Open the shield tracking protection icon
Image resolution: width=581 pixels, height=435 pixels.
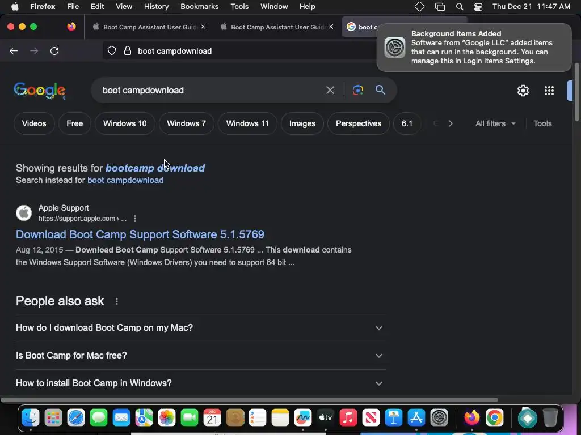(112, 51)
